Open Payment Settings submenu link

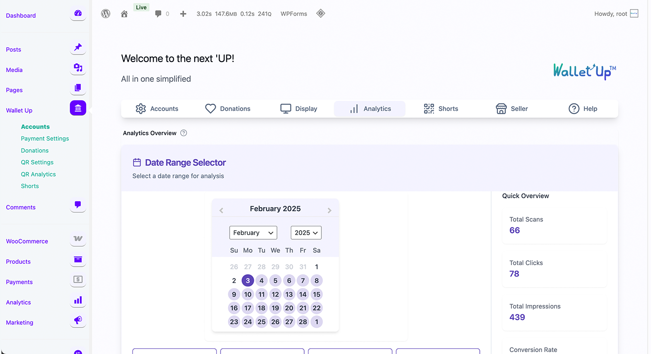click(x=45, y=139)
